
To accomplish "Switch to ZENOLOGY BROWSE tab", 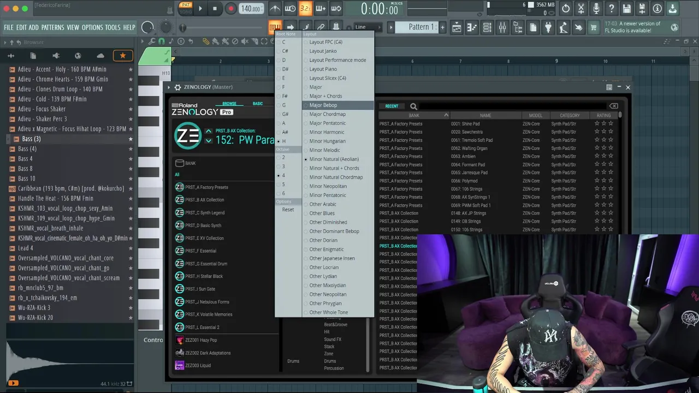I will point(229,104).
